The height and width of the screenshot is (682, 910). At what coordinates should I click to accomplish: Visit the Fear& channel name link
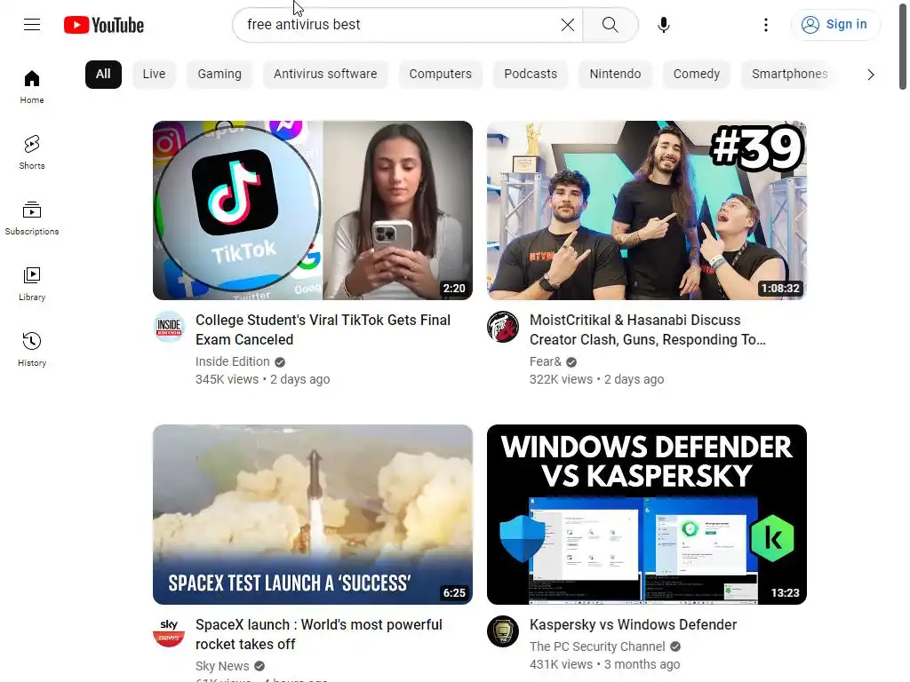[x=545, y=361]
